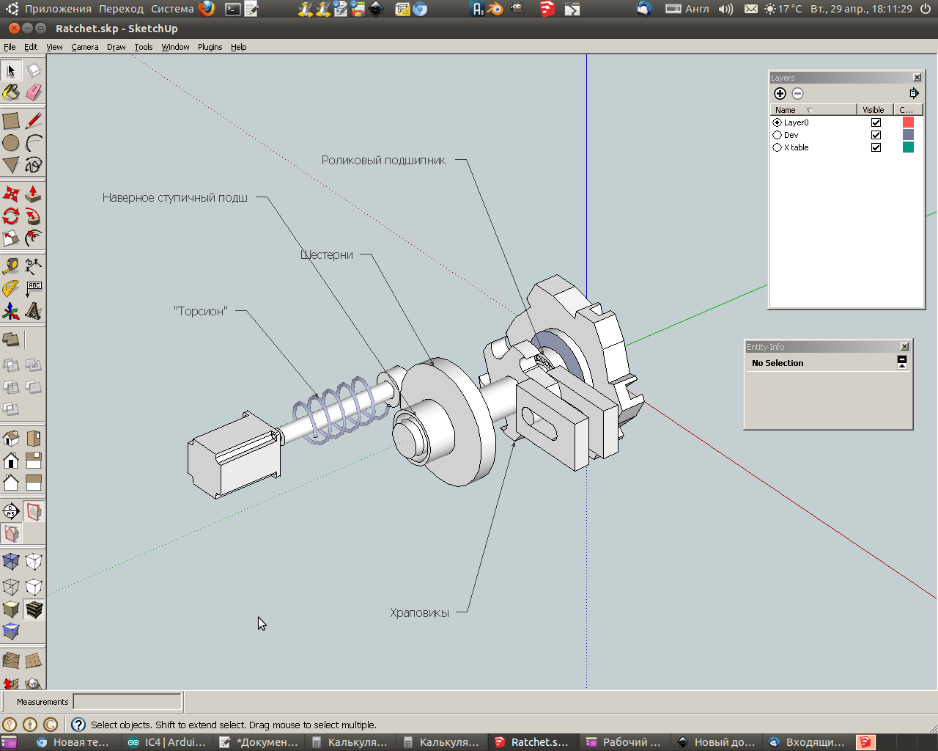Viewport: 938px width, 751px height.
Task: Select the Tape Measure tool
Action: click(11, 266)
